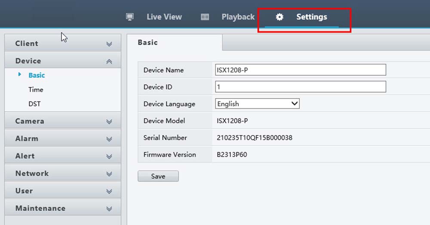Image resolution: width=430 pixels, height=225 pixels.
Task: Click the Device ID input field
Action: (300, 87)
